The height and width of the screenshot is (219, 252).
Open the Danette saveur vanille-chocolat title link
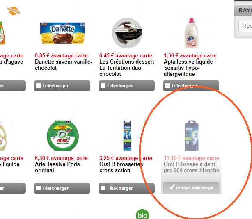coord(64,65)
